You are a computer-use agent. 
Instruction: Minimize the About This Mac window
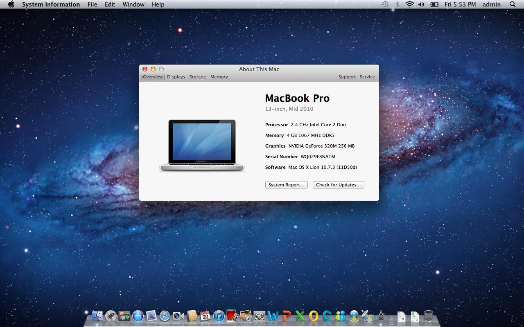tap(153, 69)
